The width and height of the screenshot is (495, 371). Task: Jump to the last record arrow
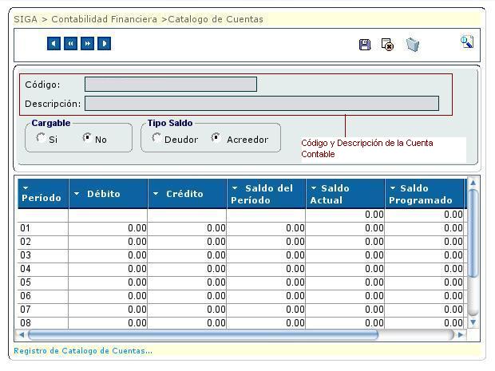[104, 44]
